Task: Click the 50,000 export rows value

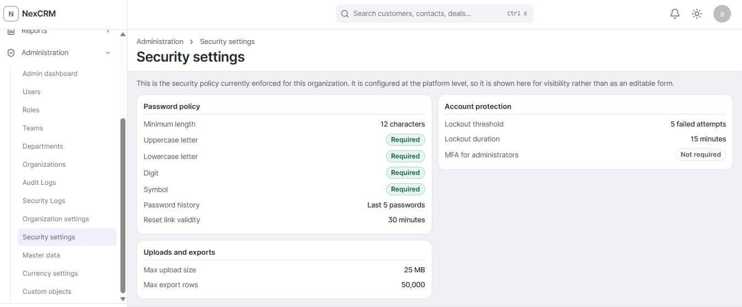Action: (413, 285)
